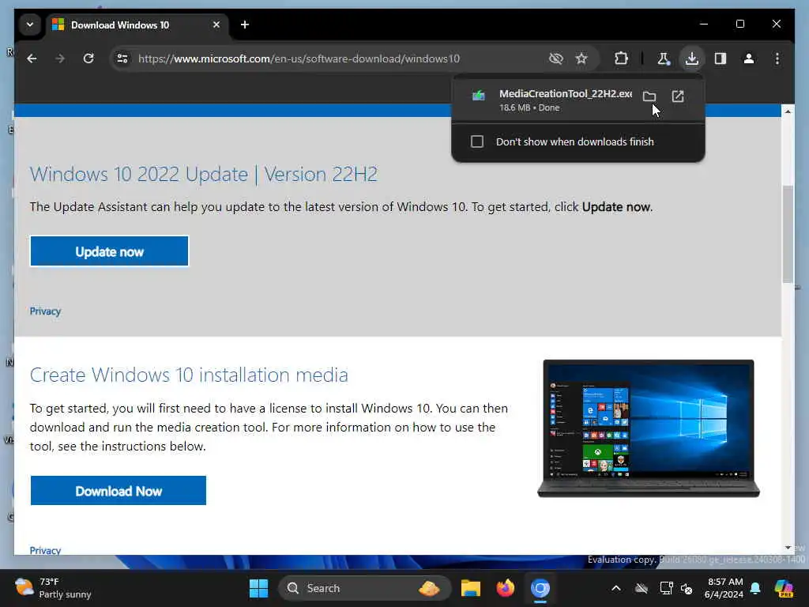
Task: Check Don't show when downloads finish
Action: point(476,141)
